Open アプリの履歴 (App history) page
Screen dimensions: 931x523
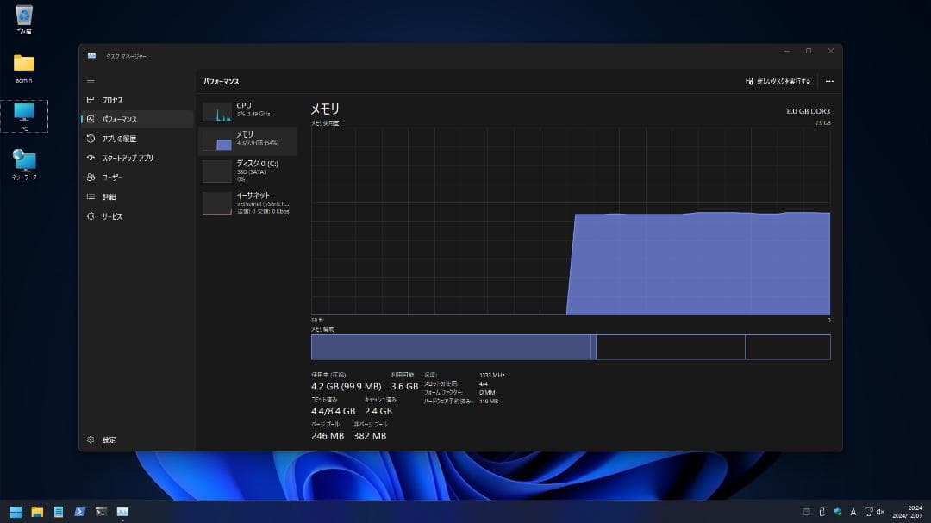click(118, 139)
